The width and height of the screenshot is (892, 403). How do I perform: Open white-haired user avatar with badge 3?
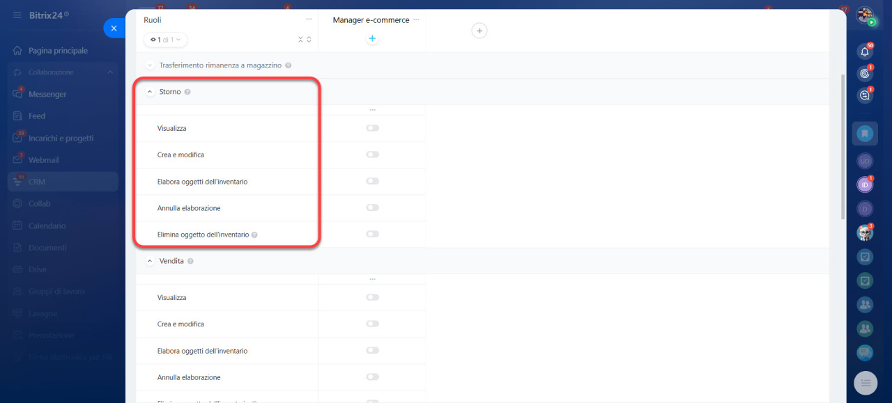click(865, 233)
